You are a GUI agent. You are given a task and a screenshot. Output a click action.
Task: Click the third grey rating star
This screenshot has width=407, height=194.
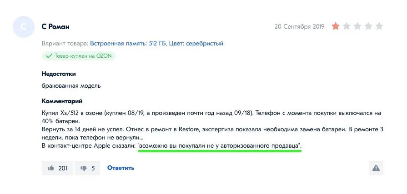point(357,26)
